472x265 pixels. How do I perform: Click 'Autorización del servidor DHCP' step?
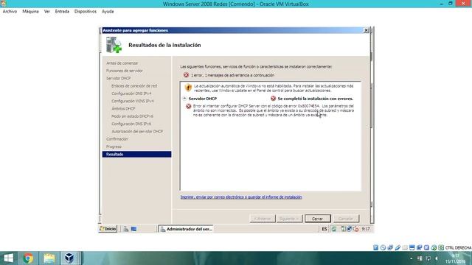137,131
